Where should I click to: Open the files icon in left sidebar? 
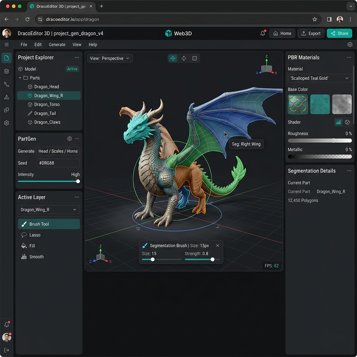click(x=7, y=58)
